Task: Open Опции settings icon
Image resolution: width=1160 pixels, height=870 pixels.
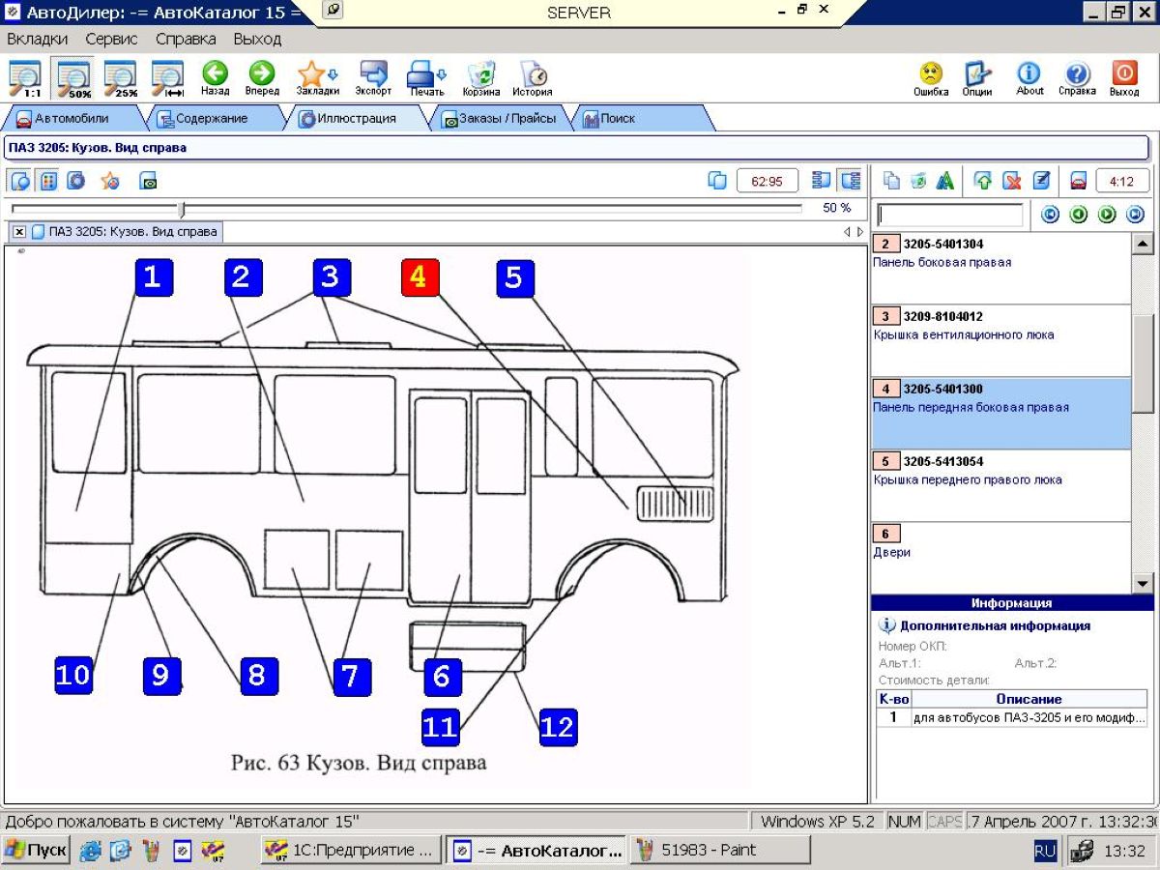Action: pos(977,74)
